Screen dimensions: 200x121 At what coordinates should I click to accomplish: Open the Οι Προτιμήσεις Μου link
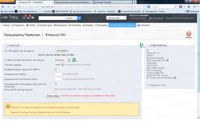[x=138, y=18]
